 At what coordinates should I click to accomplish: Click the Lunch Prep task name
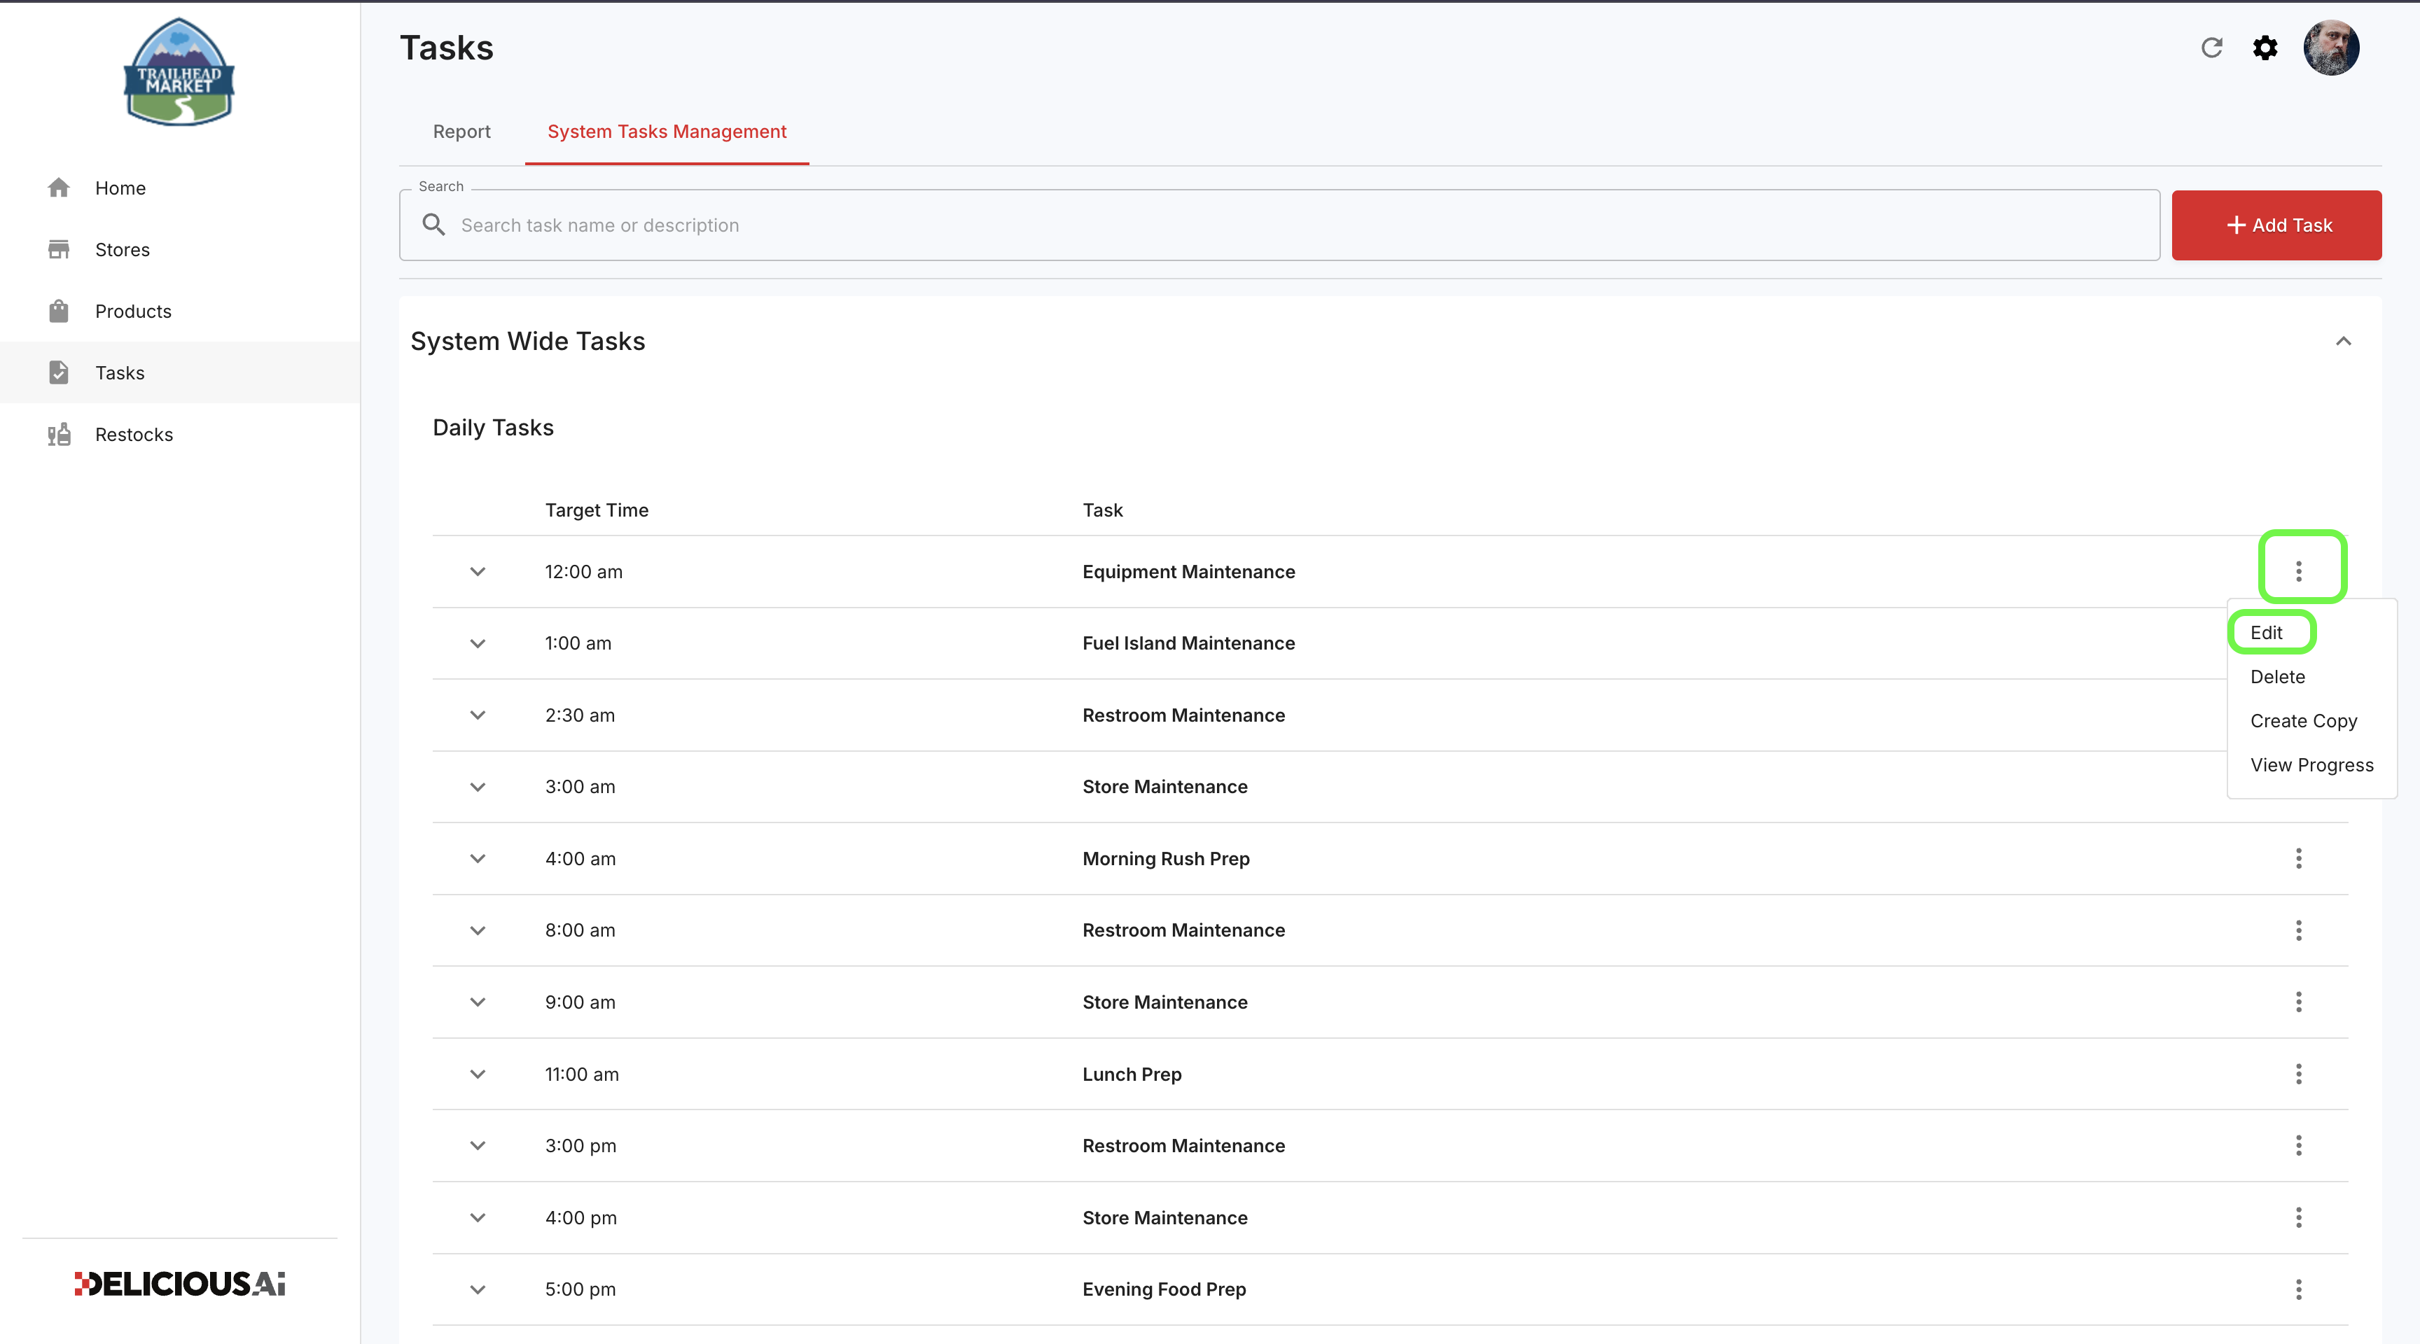1132,1074
